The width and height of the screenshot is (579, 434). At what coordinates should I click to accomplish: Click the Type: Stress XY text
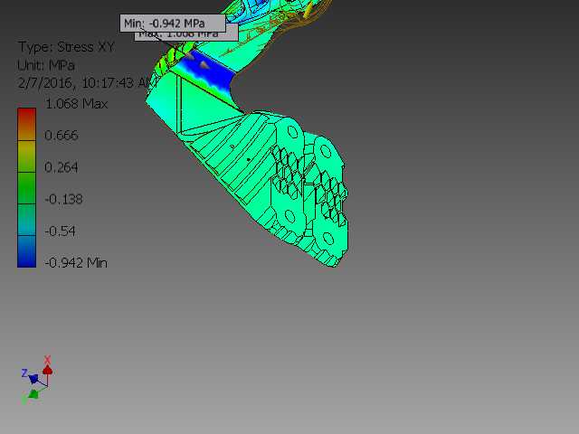pos(66,47)
